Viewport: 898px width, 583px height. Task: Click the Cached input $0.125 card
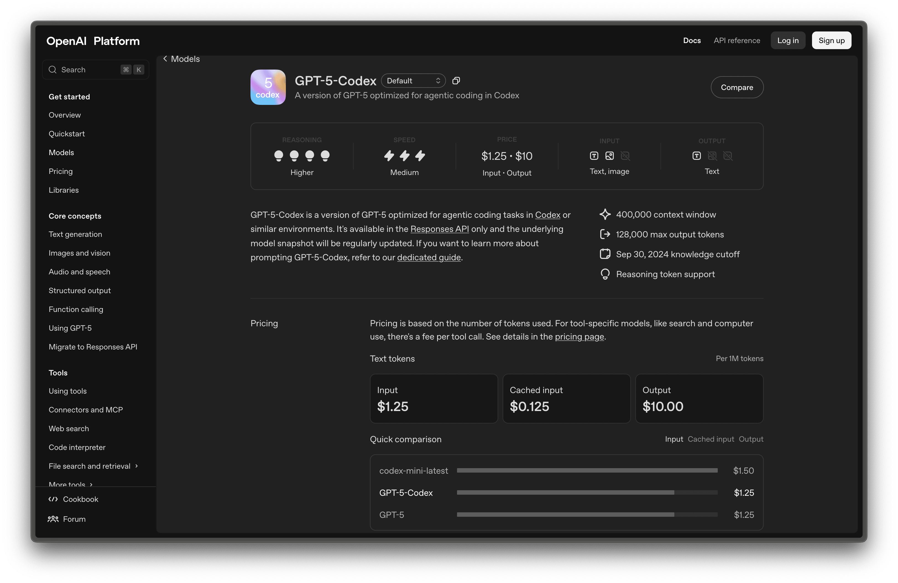(x=566, y=398)
